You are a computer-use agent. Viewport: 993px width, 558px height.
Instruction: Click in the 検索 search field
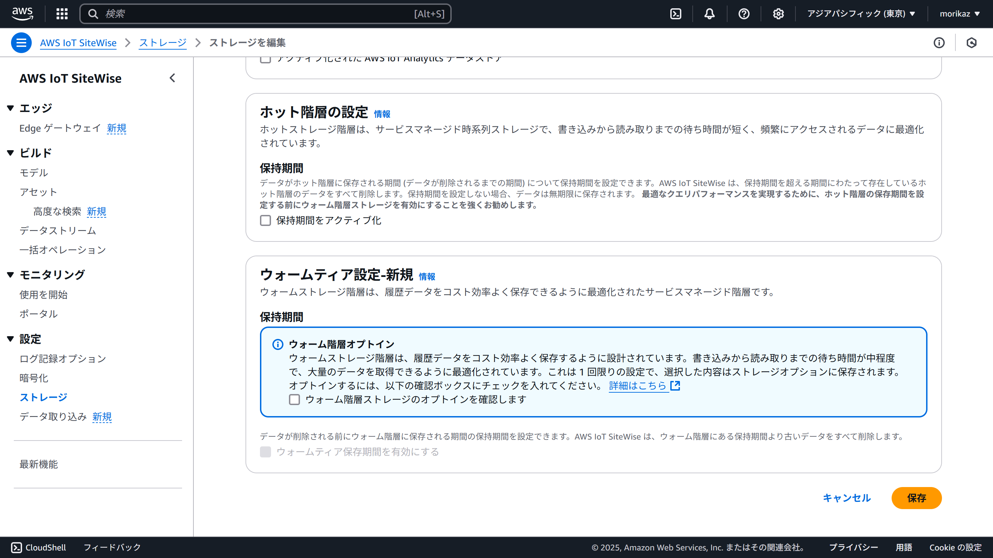(x=254, y=14)
